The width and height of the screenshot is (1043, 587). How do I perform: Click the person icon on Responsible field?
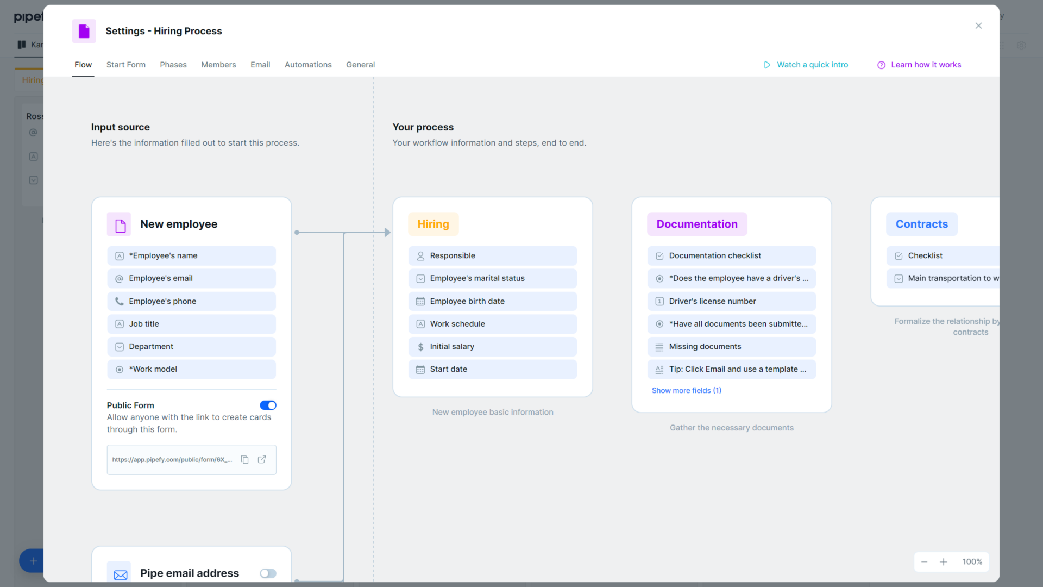(420, 255)
